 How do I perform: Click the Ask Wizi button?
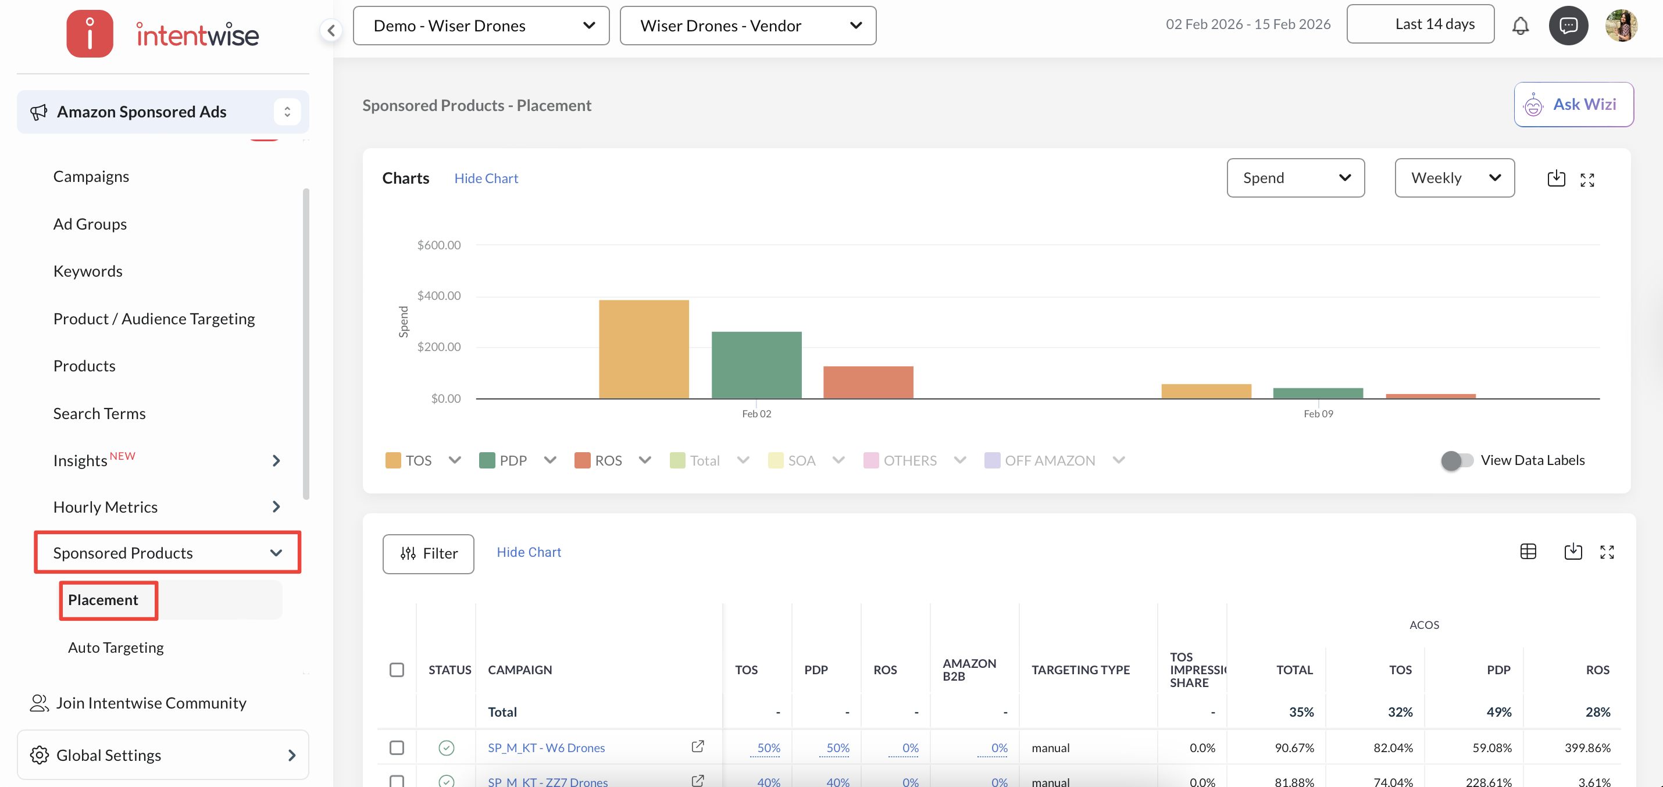1573,105
